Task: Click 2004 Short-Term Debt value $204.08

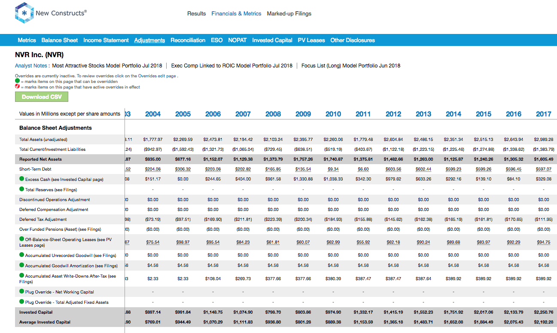Action: [153, 169]
